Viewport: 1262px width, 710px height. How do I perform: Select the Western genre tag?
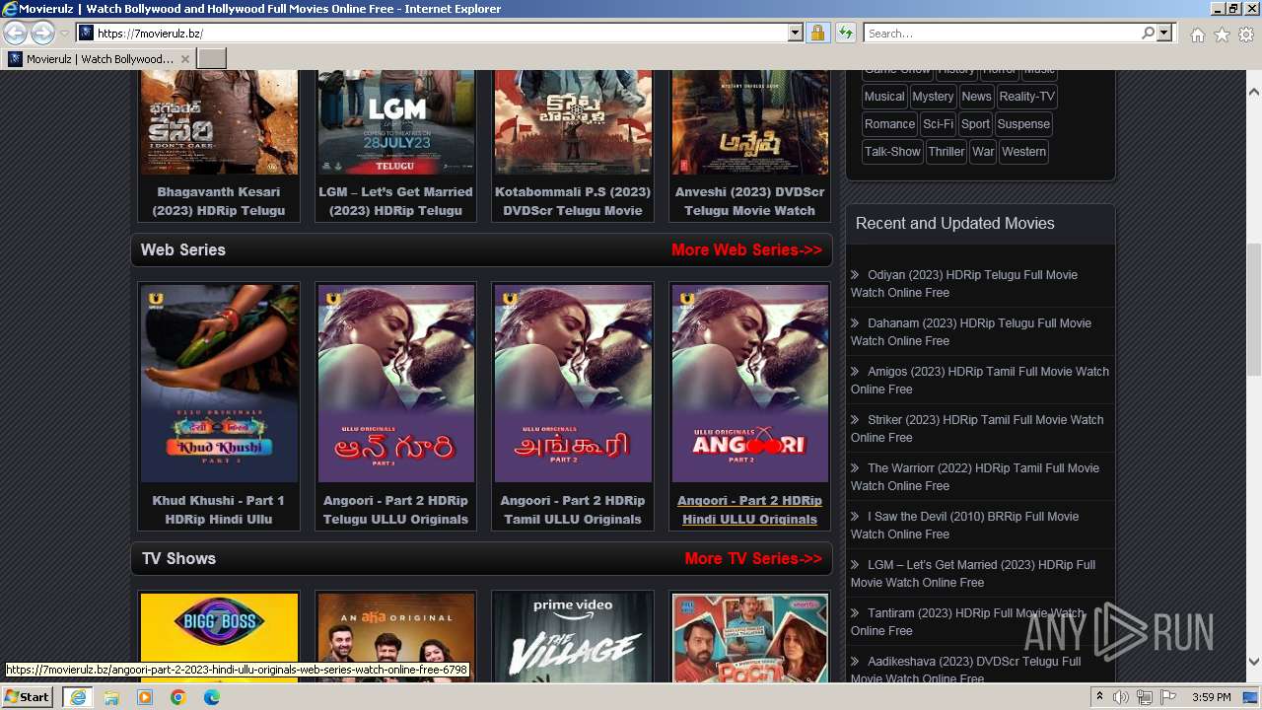click(1023, 152)
